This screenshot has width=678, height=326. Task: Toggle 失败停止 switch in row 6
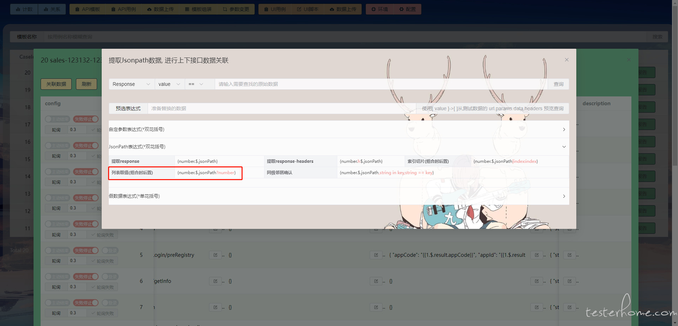(x=86, y=277)
